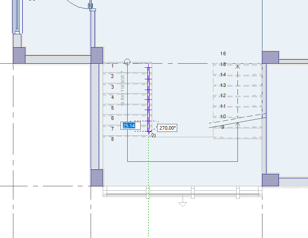Select tread number 16 label
308x238 pixels.
[223, 53]
